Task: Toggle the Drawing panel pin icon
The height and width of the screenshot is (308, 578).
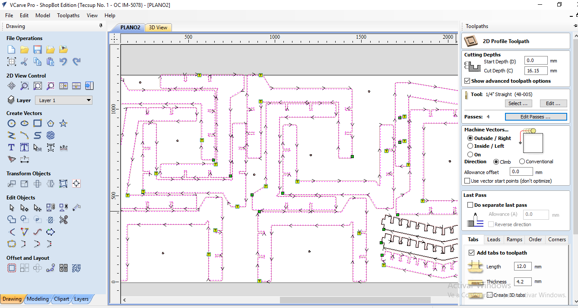Action: [101, 26]
